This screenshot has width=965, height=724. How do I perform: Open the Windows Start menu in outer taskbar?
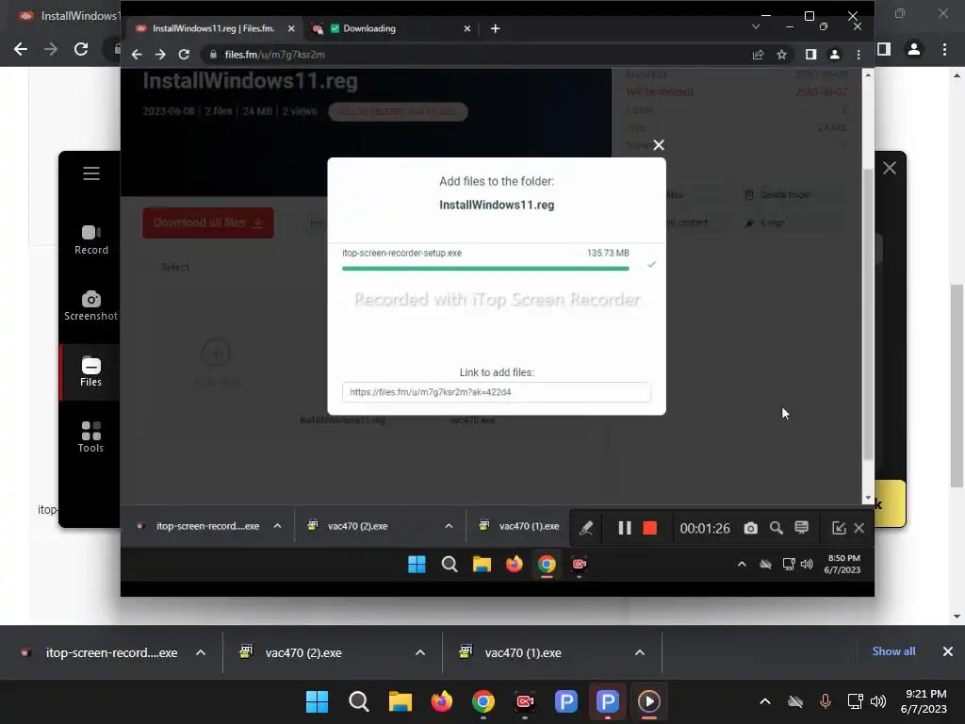point(317,701)
